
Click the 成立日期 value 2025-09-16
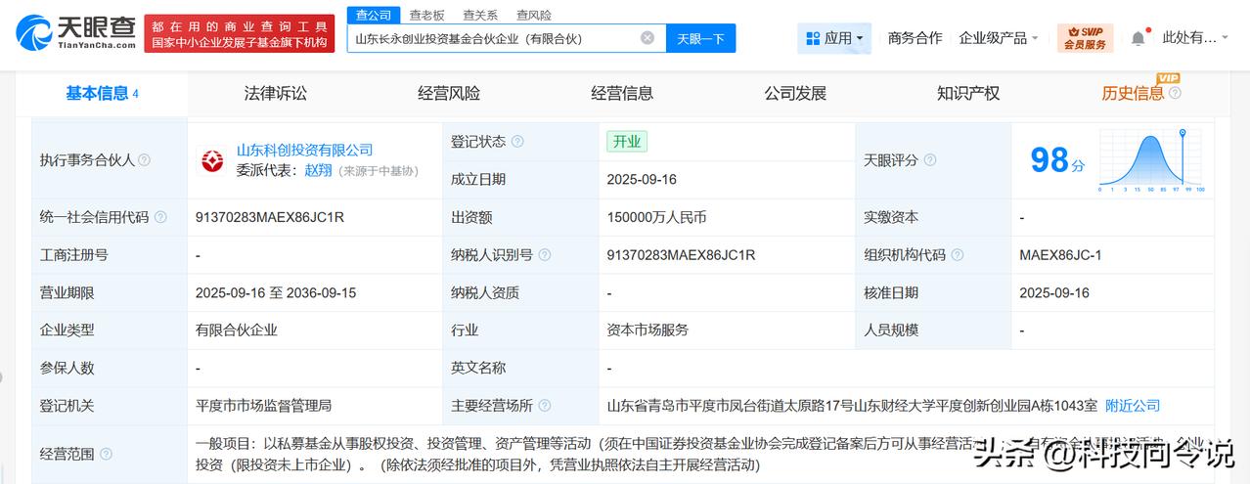[x=642, y=180]
